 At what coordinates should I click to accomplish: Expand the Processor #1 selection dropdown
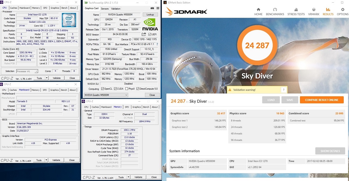coord(36,71)
